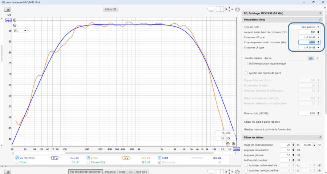Zoom in SPL axis with plus magnifier
Image resolution: width=327 pixels, height=174 pixels.
15,20
